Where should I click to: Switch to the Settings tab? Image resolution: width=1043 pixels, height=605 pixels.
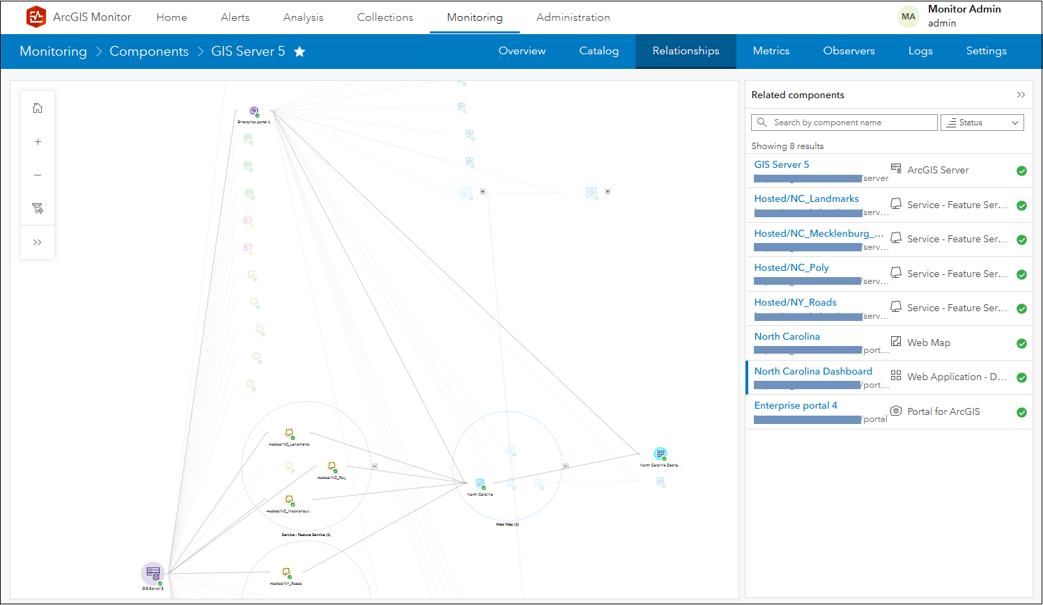[986, 51]
